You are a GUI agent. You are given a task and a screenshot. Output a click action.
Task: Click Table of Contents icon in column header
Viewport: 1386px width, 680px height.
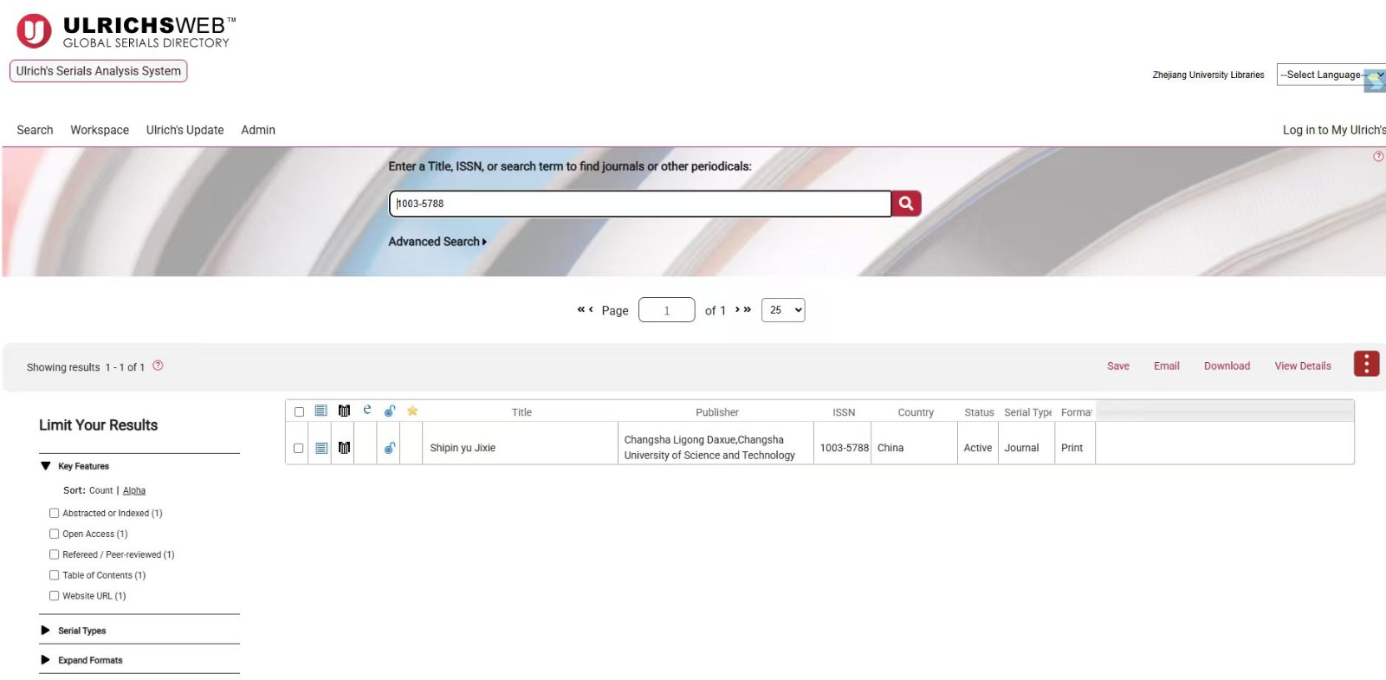[321, 411]
